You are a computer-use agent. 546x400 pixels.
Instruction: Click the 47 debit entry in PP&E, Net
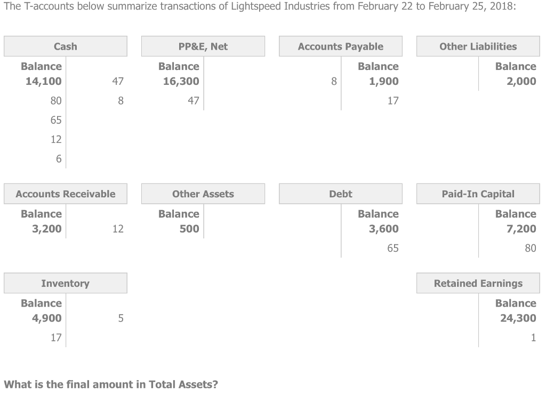tap(194, 101)
